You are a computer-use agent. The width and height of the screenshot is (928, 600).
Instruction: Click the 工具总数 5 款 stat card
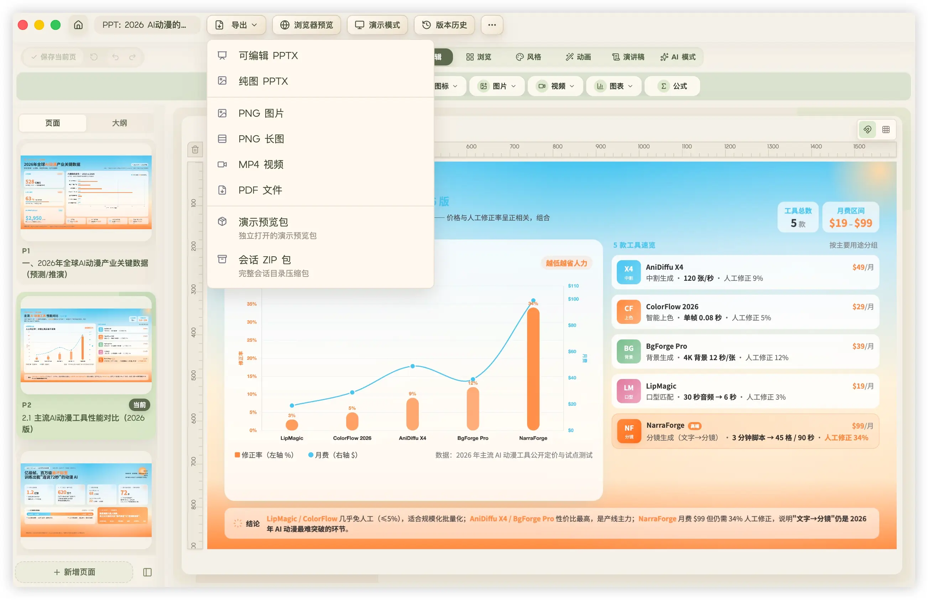point(798,217)
